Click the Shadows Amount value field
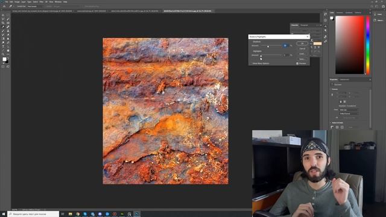 click(x=285, y=46)
